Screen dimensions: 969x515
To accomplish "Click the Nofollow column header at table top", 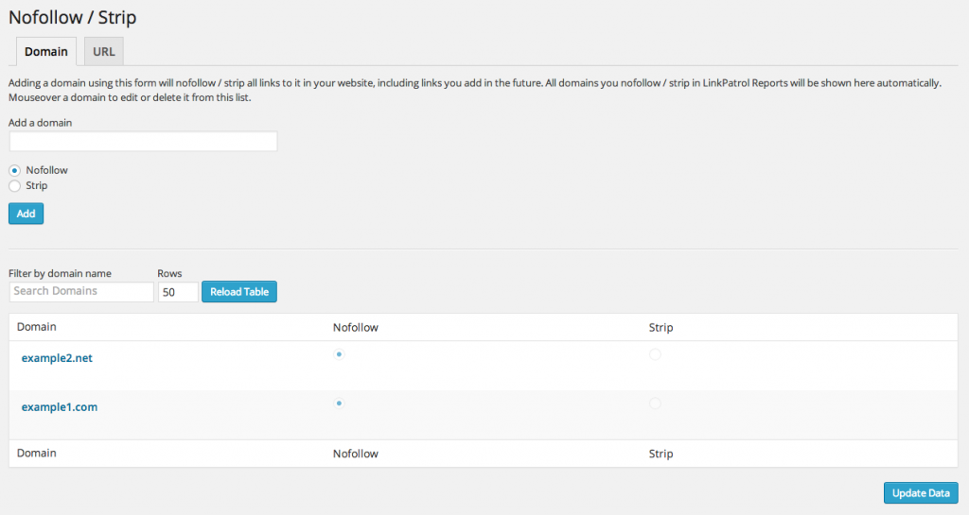I will tap(356, 328).
